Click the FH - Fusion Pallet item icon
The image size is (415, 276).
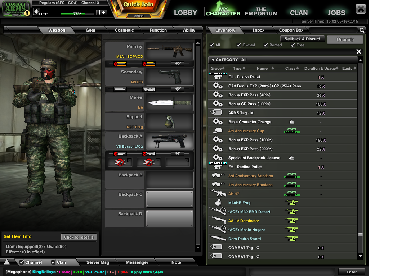218,77
